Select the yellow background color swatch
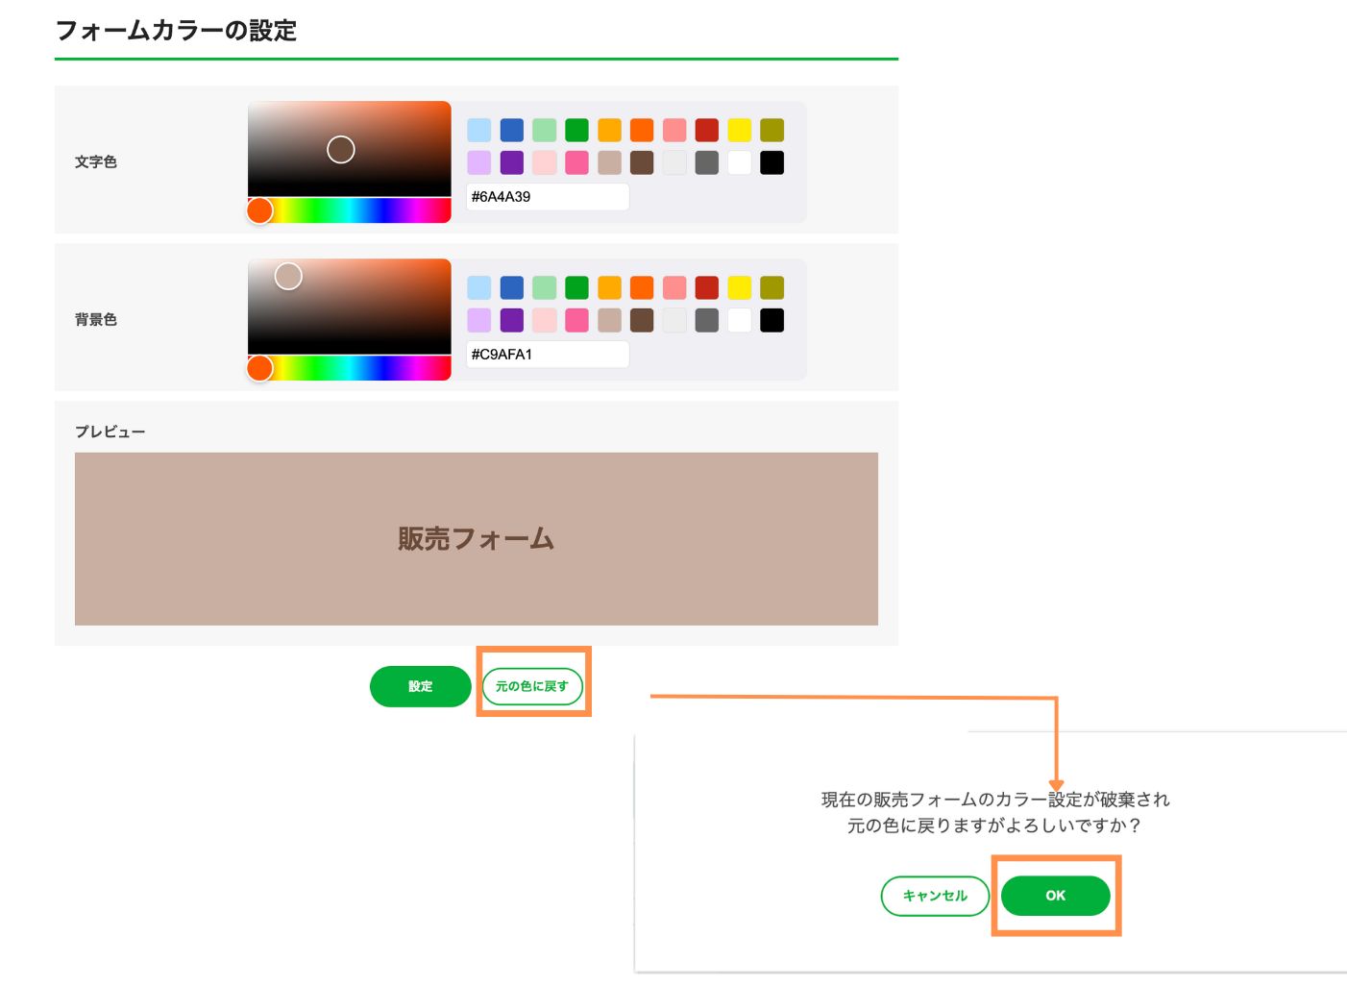Viewport: 1347px width, 986px height. point(739,287)
